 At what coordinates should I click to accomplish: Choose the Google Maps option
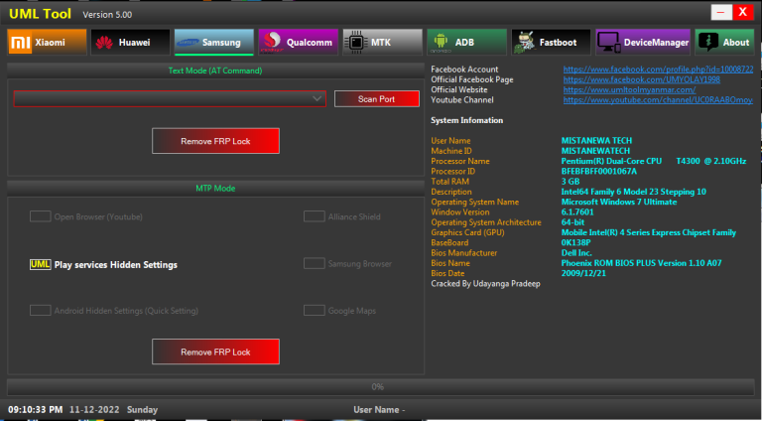(x=314, y=311)
